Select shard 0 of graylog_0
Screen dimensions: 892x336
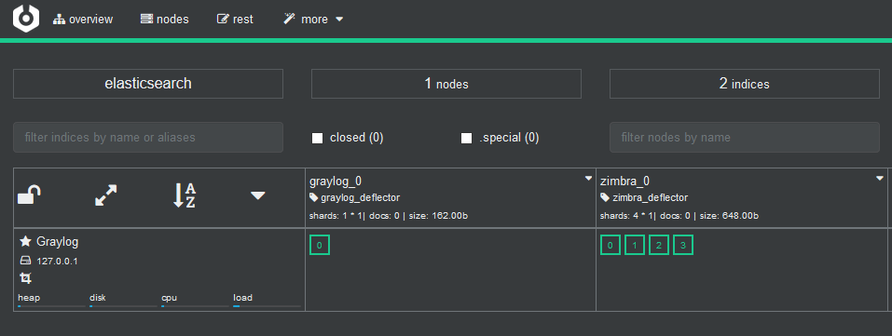click(320, 245)
